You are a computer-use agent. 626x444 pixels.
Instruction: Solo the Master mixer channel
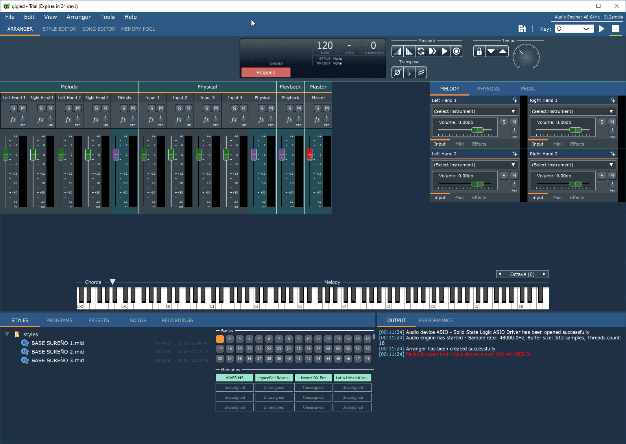pyautogui.click(x=318, y=108)
